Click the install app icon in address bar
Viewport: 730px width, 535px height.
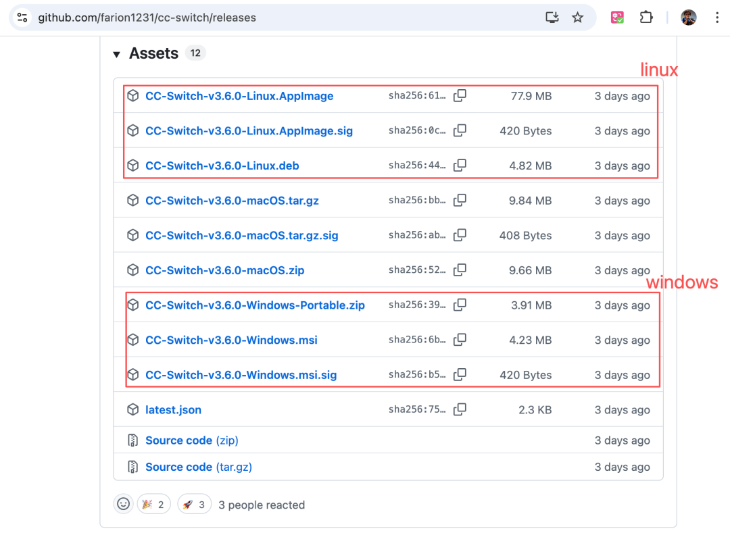(552, 18)
